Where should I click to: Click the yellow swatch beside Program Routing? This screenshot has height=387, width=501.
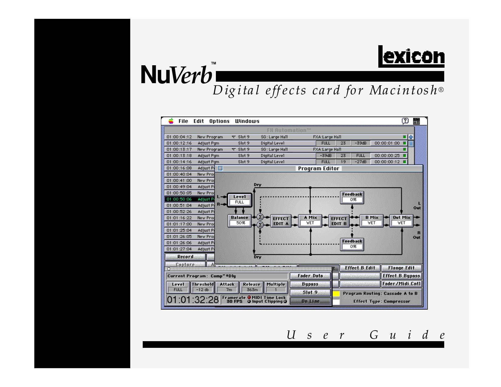336,294
